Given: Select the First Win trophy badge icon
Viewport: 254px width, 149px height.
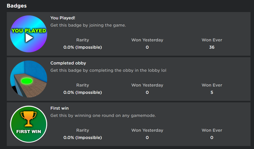Looking at the screenshot, I should [x=29, y=124].
